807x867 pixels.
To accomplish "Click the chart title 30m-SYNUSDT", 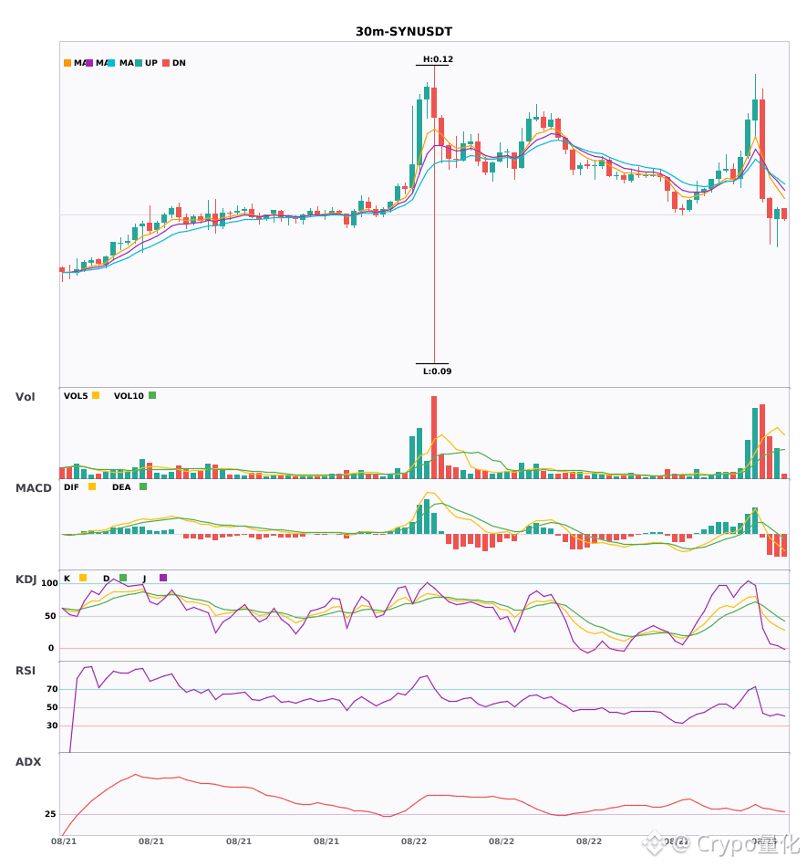I will (404, 32).
